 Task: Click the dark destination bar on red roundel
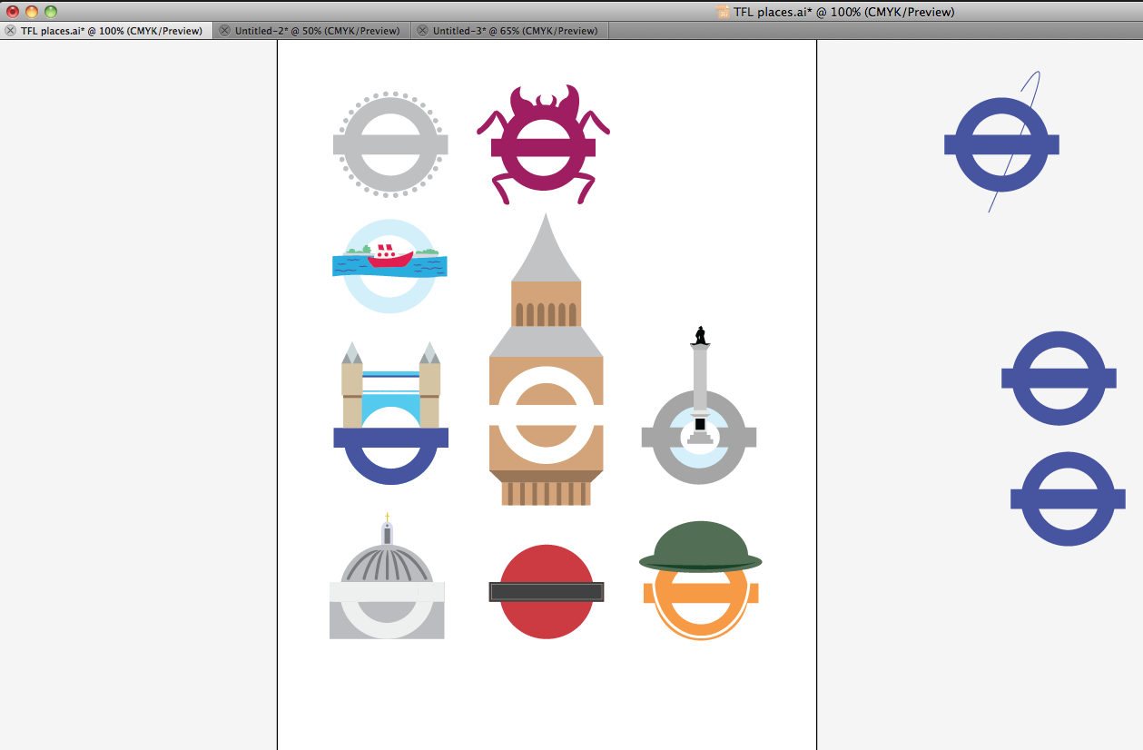pyautogui.click(x=546, y=592)
